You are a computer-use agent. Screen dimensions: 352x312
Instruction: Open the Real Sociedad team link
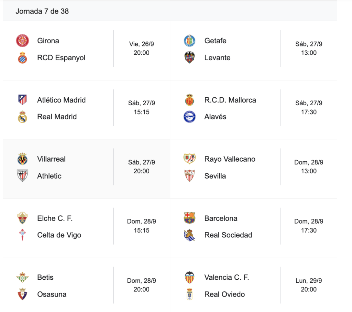tap(228, 235)
